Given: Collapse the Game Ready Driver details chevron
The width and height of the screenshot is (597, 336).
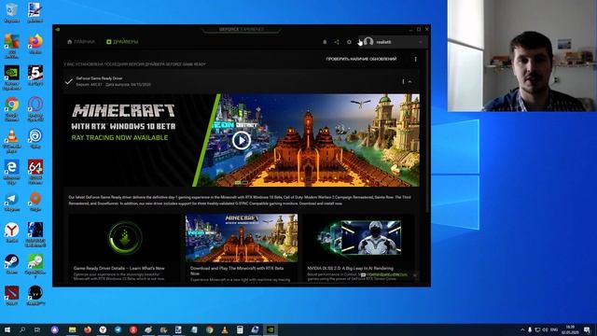Looking at the screenshot, I should coord(410,81).
